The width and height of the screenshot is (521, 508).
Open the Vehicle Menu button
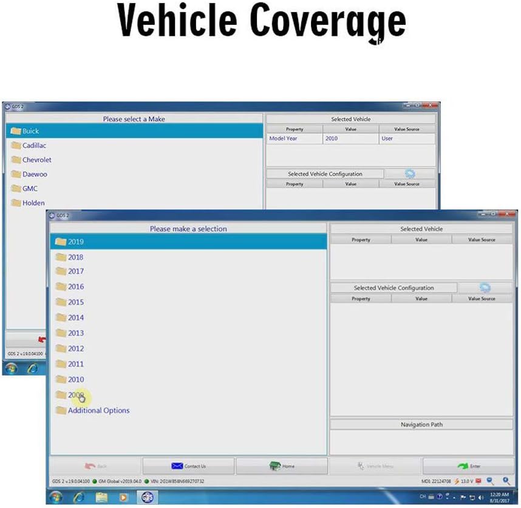click(375, 466)
